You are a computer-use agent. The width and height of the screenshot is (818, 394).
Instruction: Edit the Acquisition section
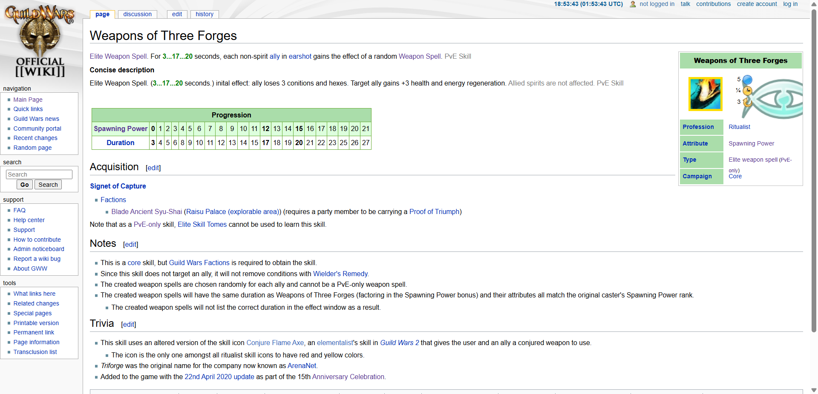153,168
